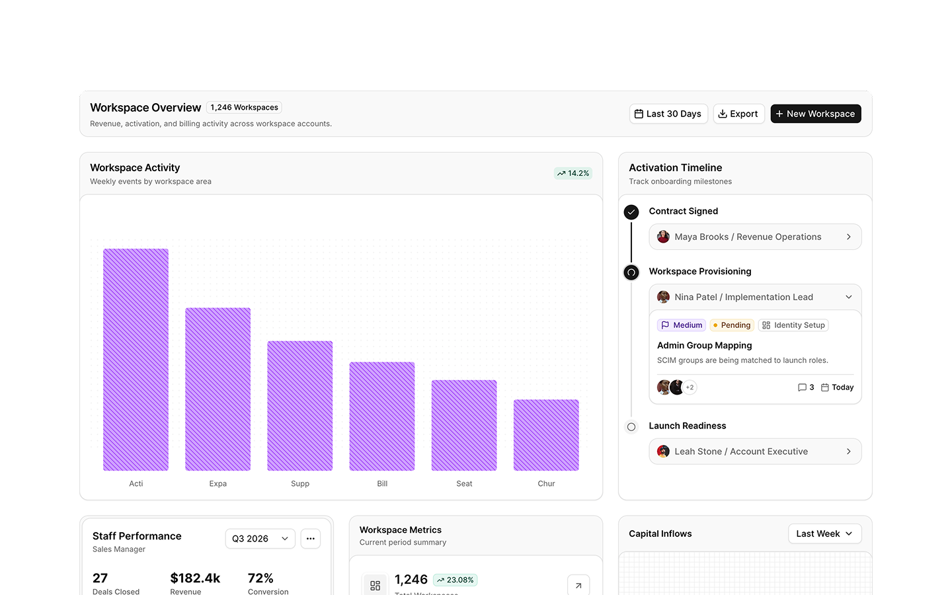Image resolution: width=952 pixels, height=595 pixels.
Task: Click the 23.08% growth badge
Action: (455, 580)
